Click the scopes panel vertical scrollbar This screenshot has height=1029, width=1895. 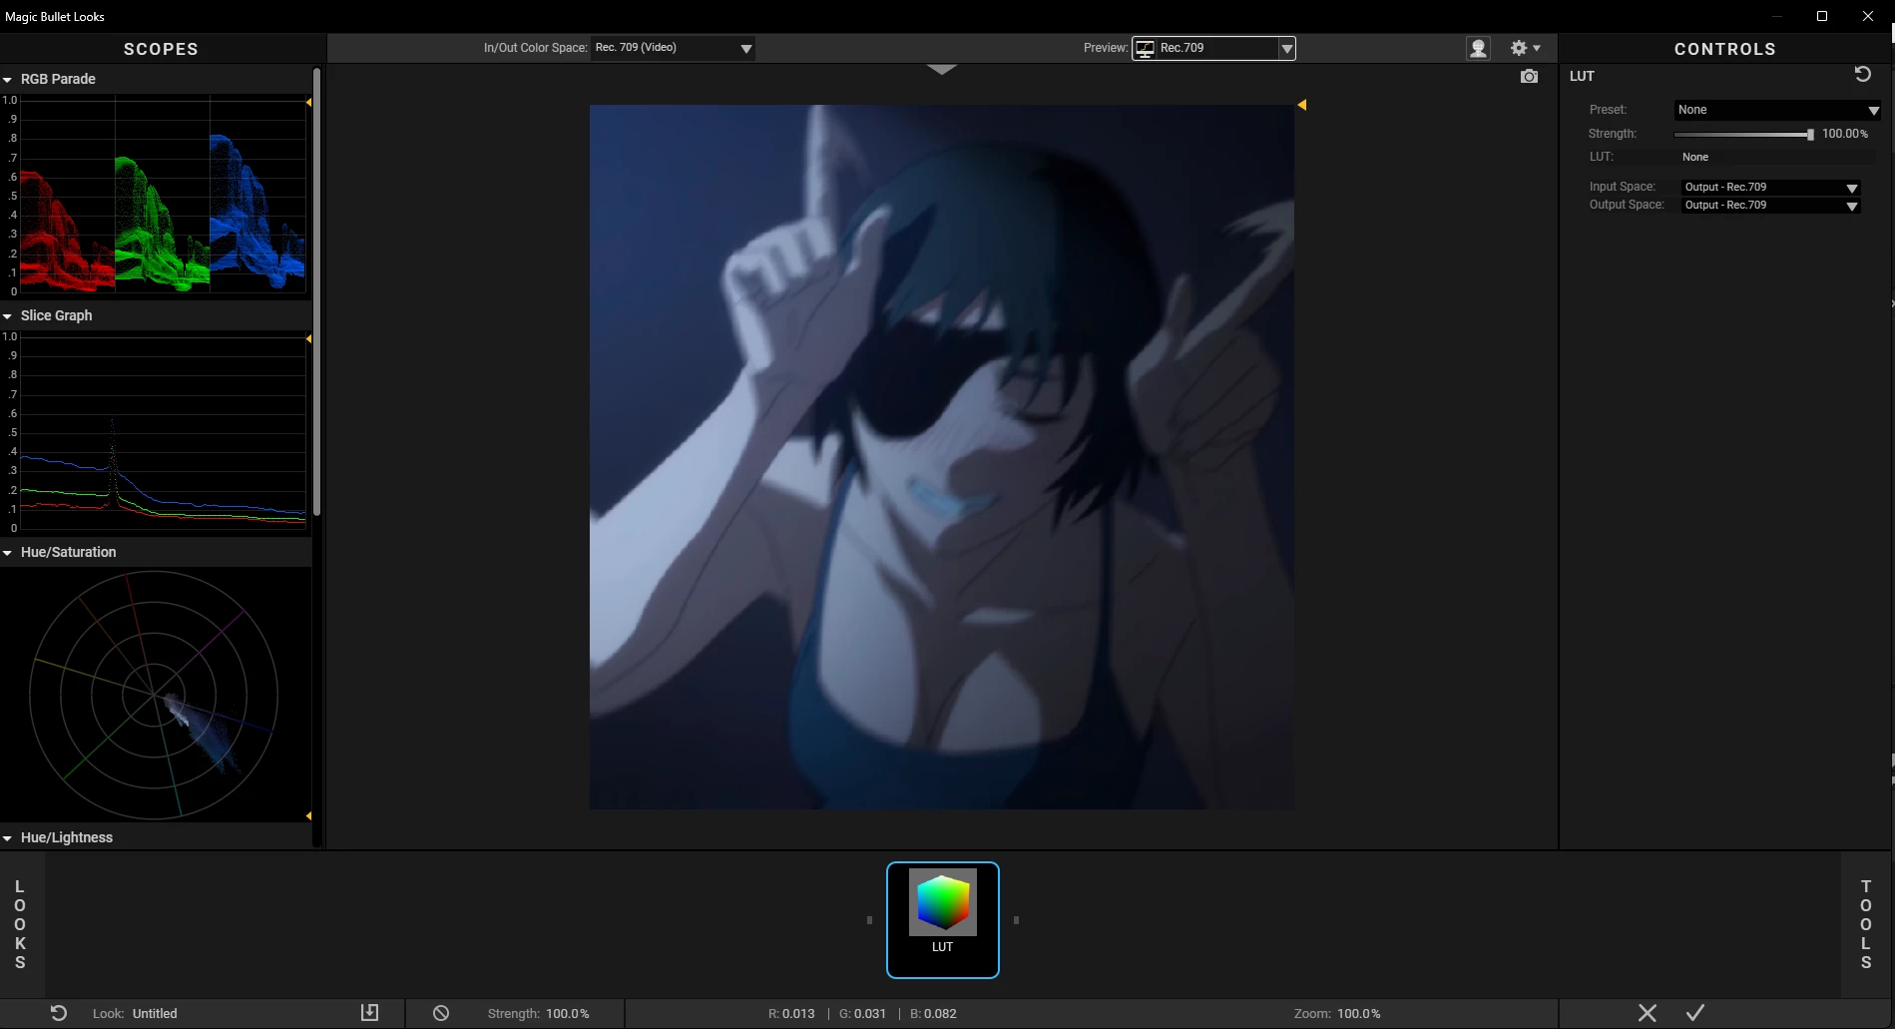pyautogui.click(x=317, y=289)
